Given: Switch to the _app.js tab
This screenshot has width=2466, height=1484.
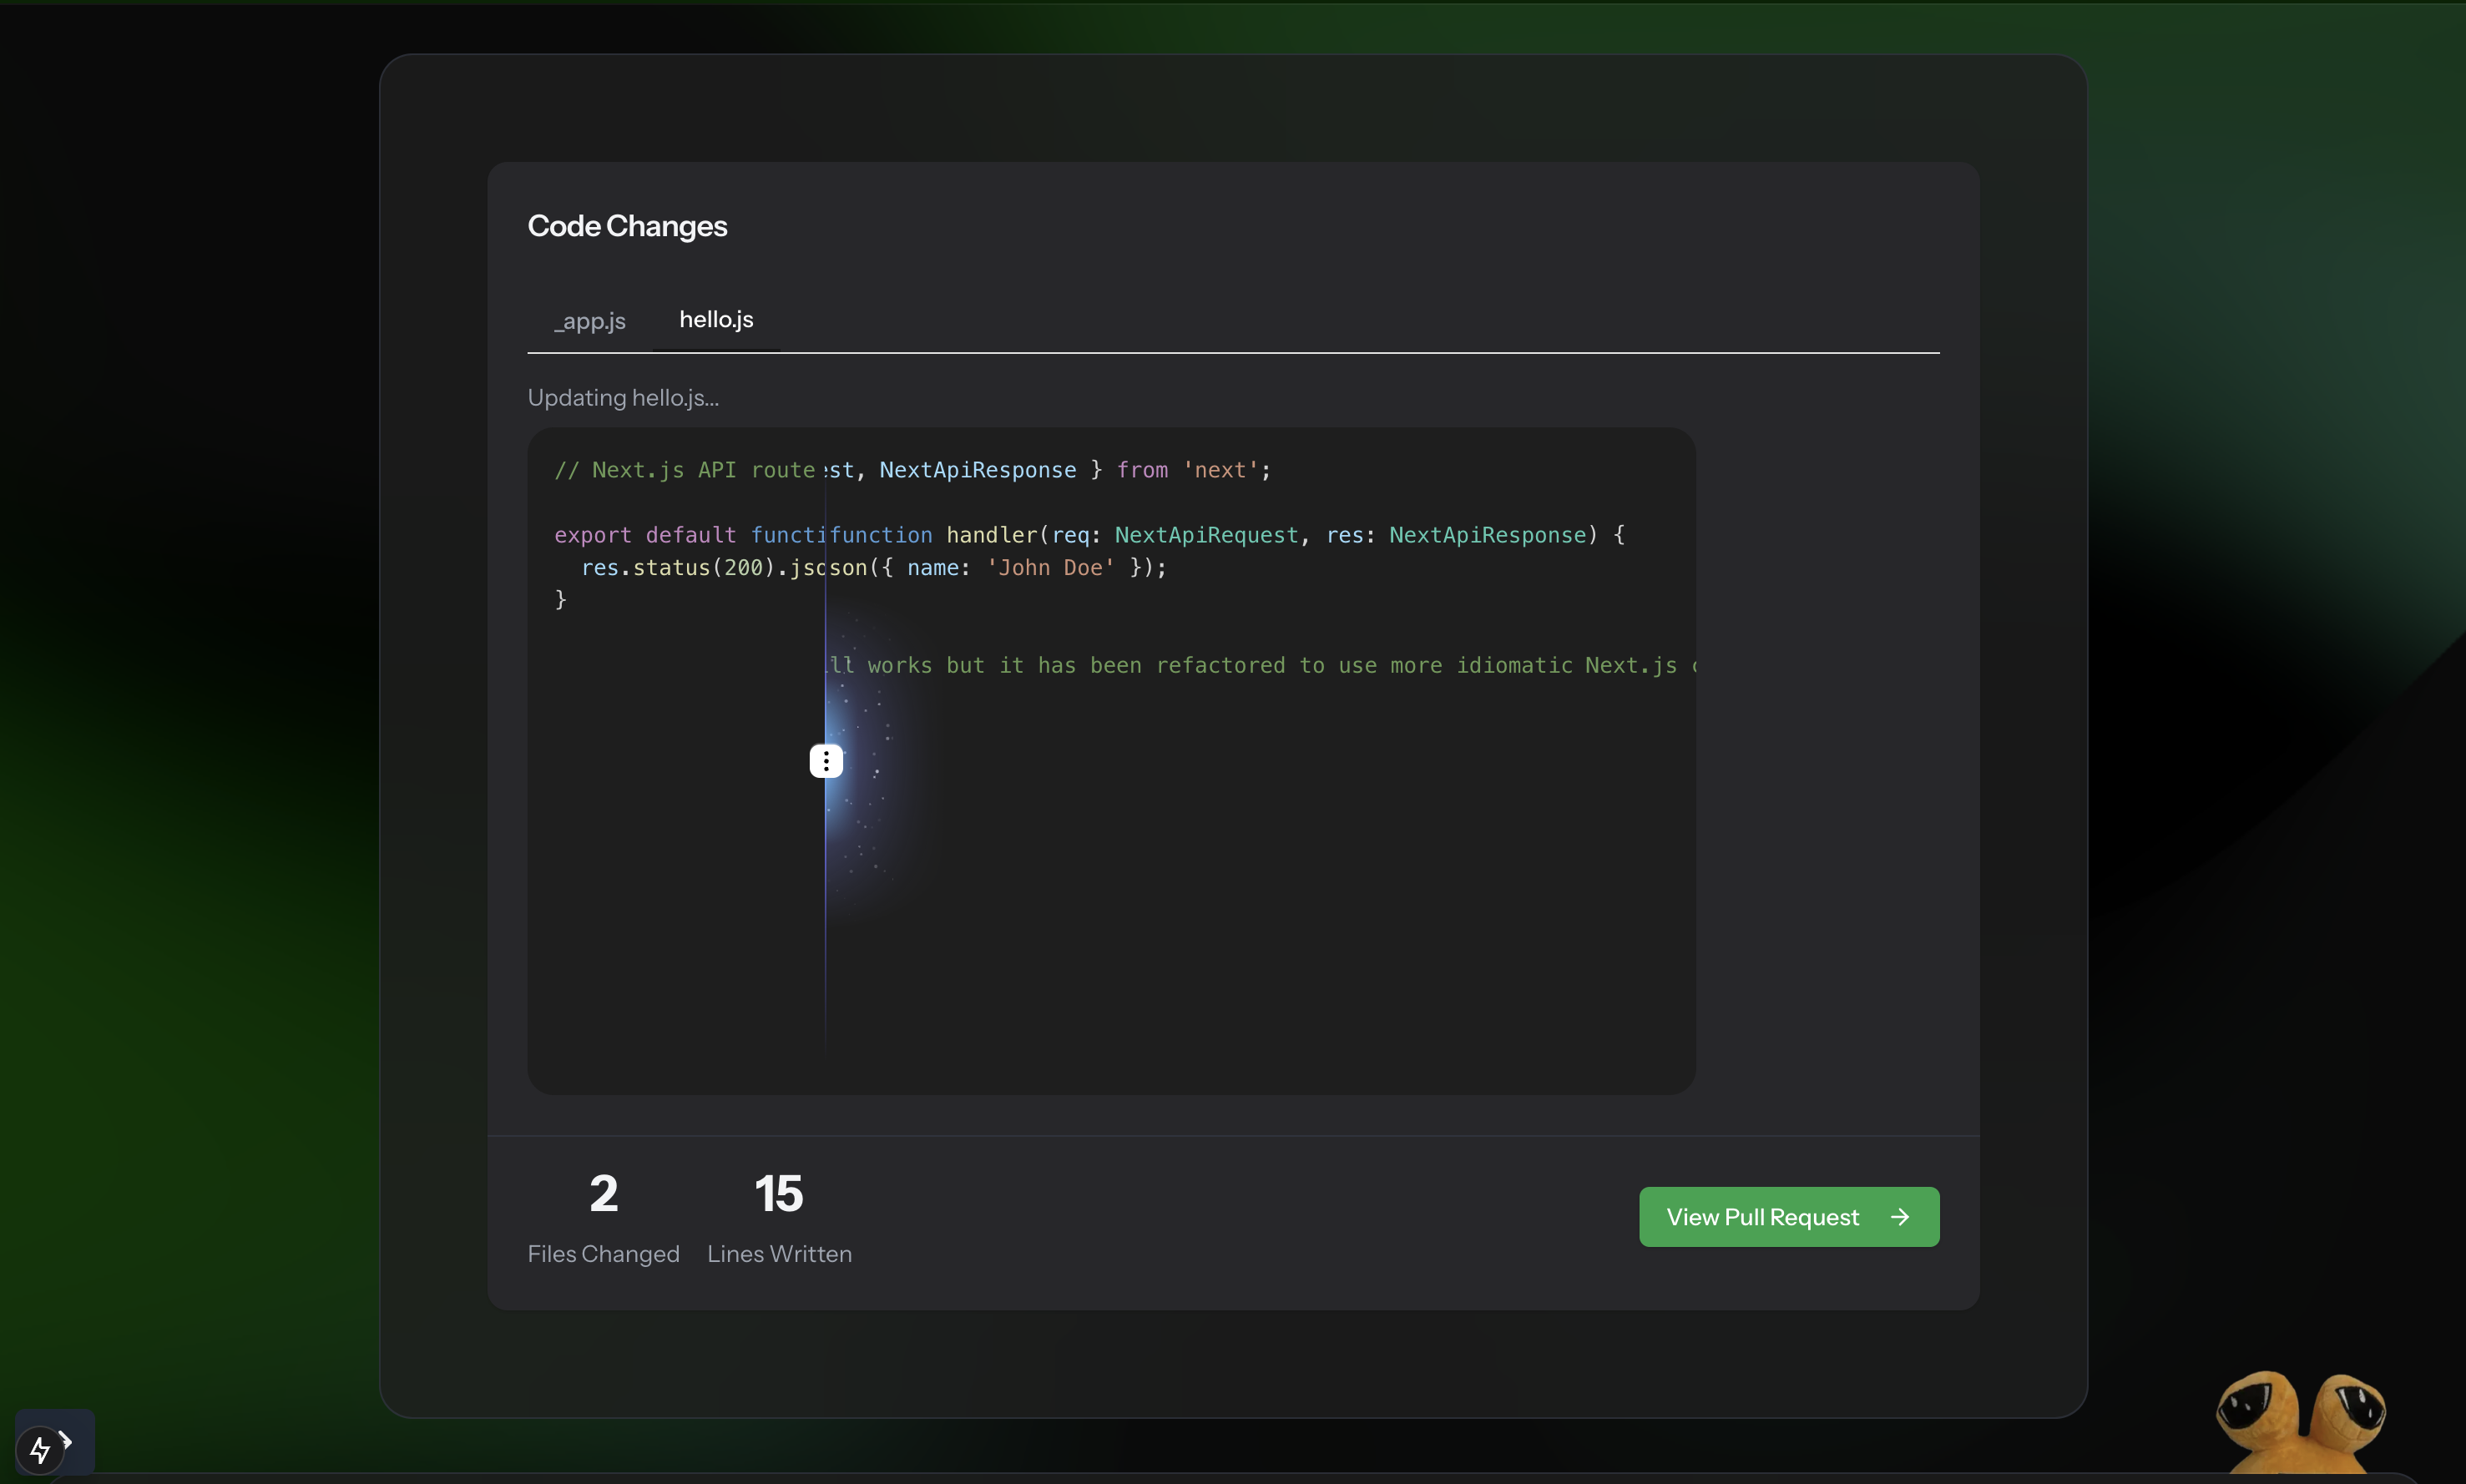Looking at the screenshot, I should point(590,321).
